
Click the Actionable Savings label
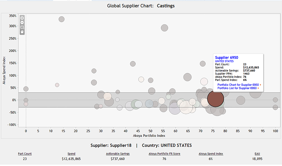coord(118,154)
